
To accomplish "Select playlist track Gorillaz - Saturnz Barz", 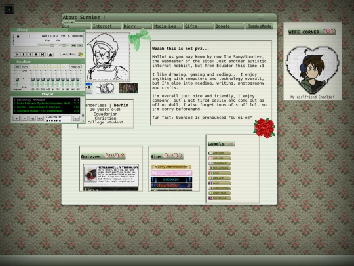I will click(x=47, y=107).
